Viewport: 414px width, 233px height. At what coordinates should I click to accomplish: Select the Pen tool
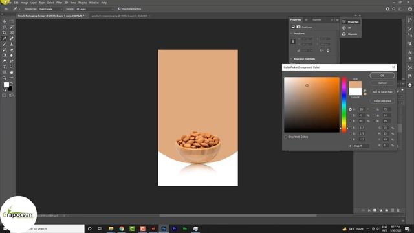(12, 61)
